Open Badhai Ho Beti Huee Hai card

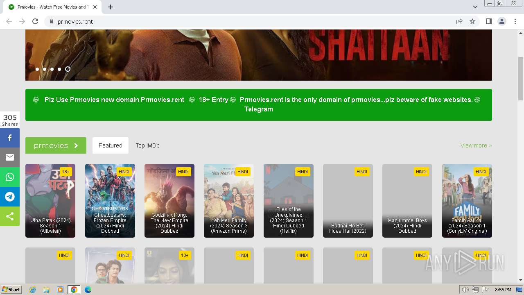[348, 201]
